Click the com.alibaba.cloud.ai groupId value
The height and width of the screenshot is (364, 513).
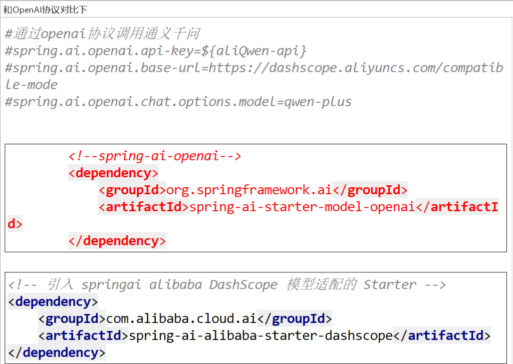pyautogui.click(x=181, y=319)
